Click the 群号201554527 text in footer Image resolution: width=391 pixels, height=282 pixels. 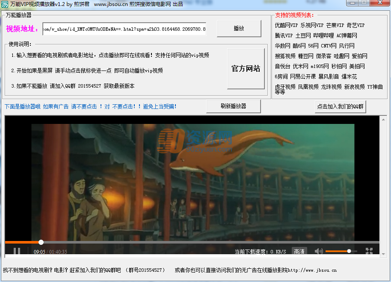click(x=145, y=270)
